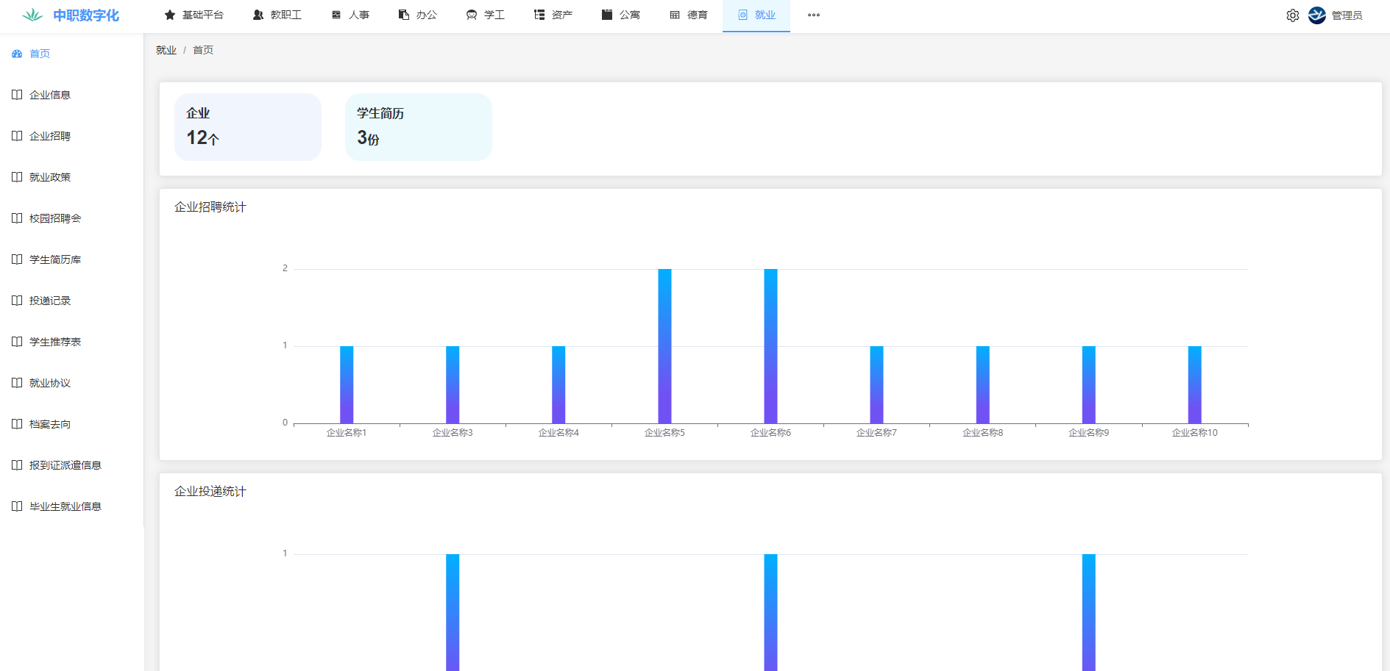This screenshot has width=1390, height=671.
Task: Click the 企业 12个 statistics card
Action: coord(247,127)
